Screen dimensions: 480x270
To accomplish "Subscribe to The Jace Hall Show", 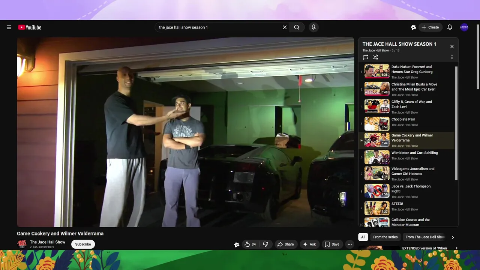I will pos(83,244).
